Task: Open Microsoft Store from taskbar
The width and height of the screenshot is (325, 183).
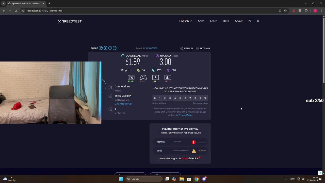Action: [189, 179]
